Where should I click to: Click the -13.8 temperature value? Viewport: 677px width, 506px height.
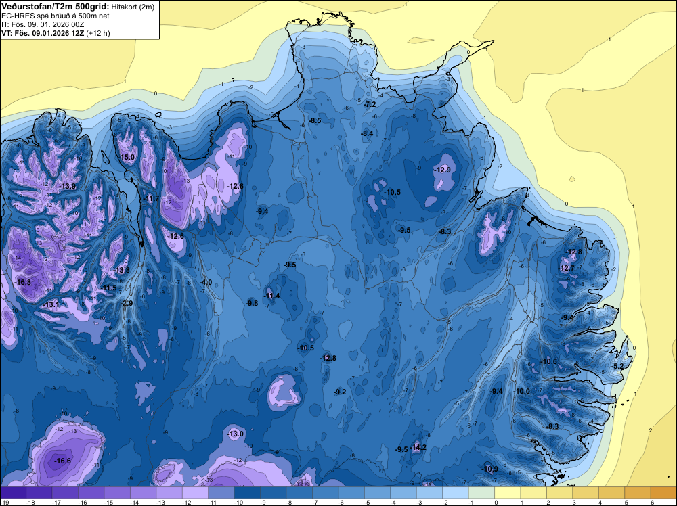[122, 270]
